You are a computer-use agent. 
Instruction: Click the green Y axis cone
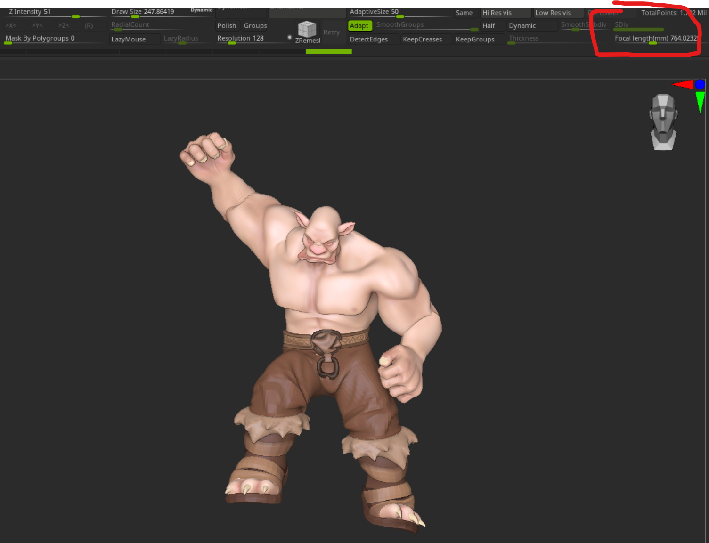(x=700, y=102)
